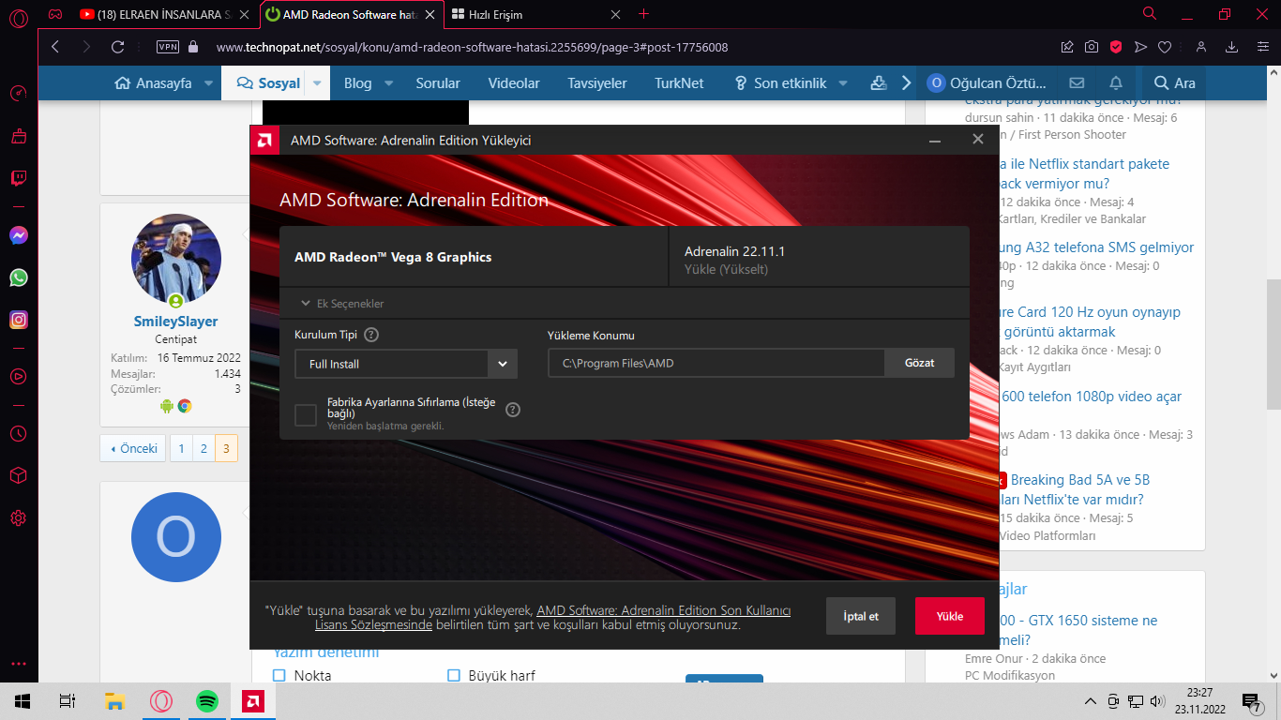Show more navigation items with the chevron
Image resolution: width=1281 pixels, height=720 pixels.
(x=907, y=82)
